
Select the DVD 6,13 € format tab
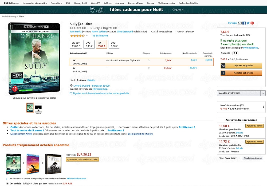tap(89, 45)
